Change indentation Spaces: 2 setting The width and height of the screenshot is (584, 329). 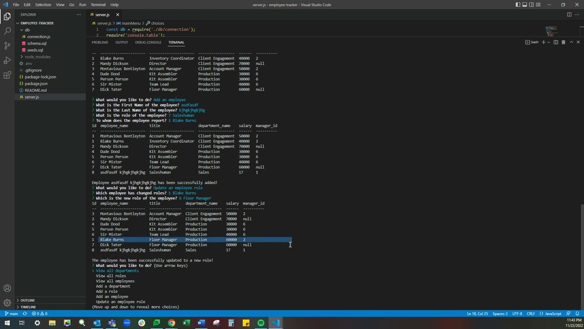click(500, 313)
